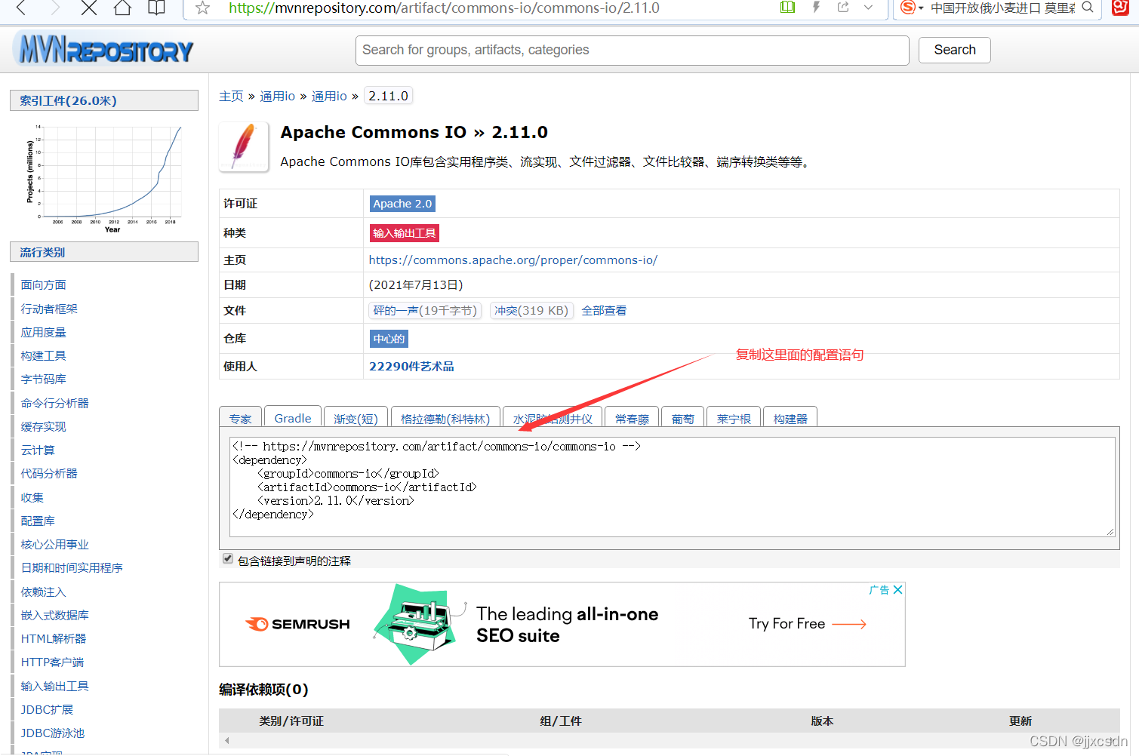The image size is (1139, 756).
Task: Open 嵌入式数据库 category in sidebar
Action: (x=54, y=616)
